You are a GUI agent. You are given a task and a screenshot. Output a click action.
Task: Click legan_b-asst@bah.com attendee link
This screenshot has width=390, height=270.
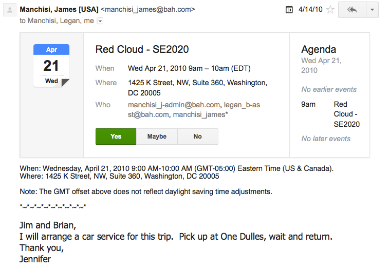(x=194, y=110)
